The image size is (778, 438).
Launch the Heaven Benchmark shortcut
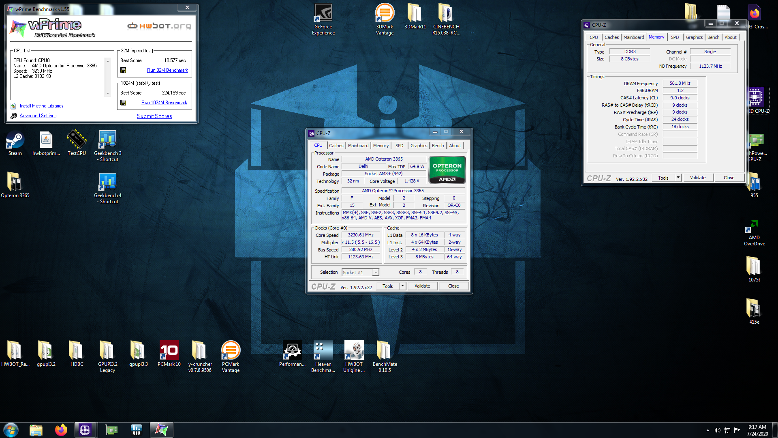(x=323, y=357)
